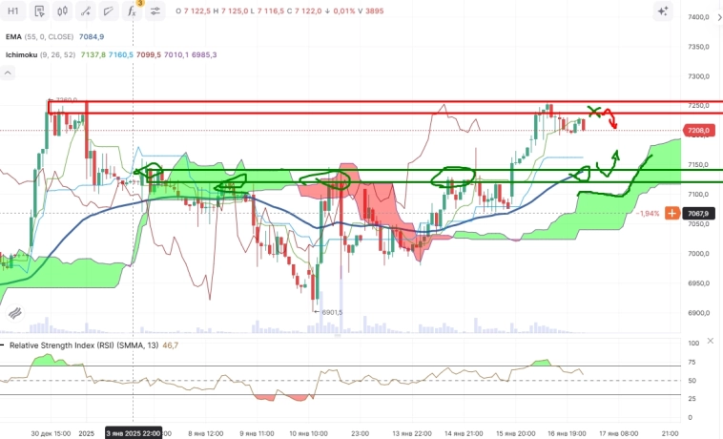
Task: Click price axis label 6950,0
Action: 698,283
